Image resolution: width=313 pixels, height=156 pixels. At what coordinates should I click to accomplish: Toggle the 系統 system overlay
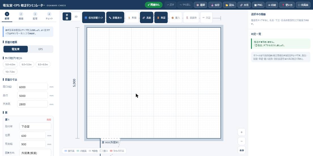click(x=146, y=17)
